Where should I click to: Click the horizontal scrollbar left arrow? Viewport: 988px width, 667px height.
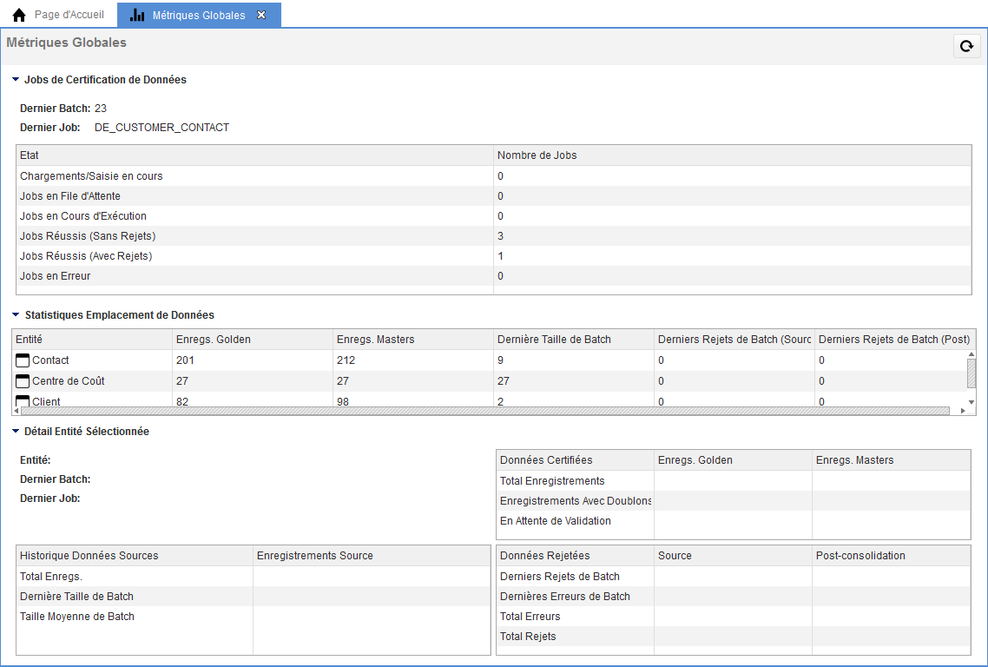pos(16,411)
